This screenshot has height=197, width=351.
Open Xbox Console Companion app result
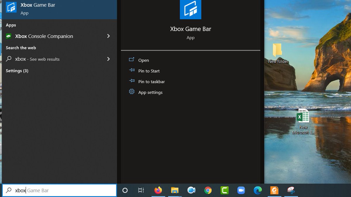point(59,36)
